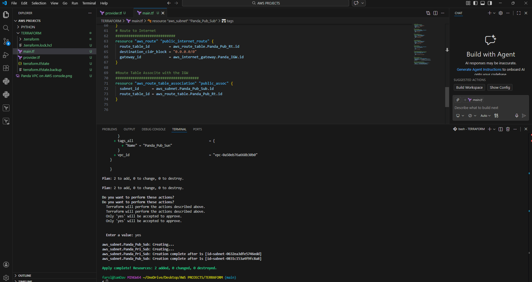Image resolution: width=532 pixels, height=282 pixels.
Task: Click the Show Config button
Action: point(500,87)
